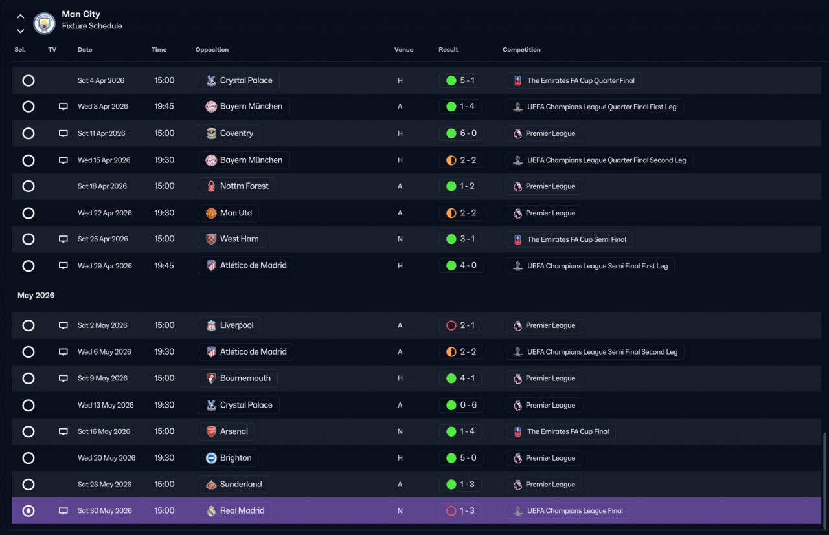Click the Real Madrid crest icon

211,511
